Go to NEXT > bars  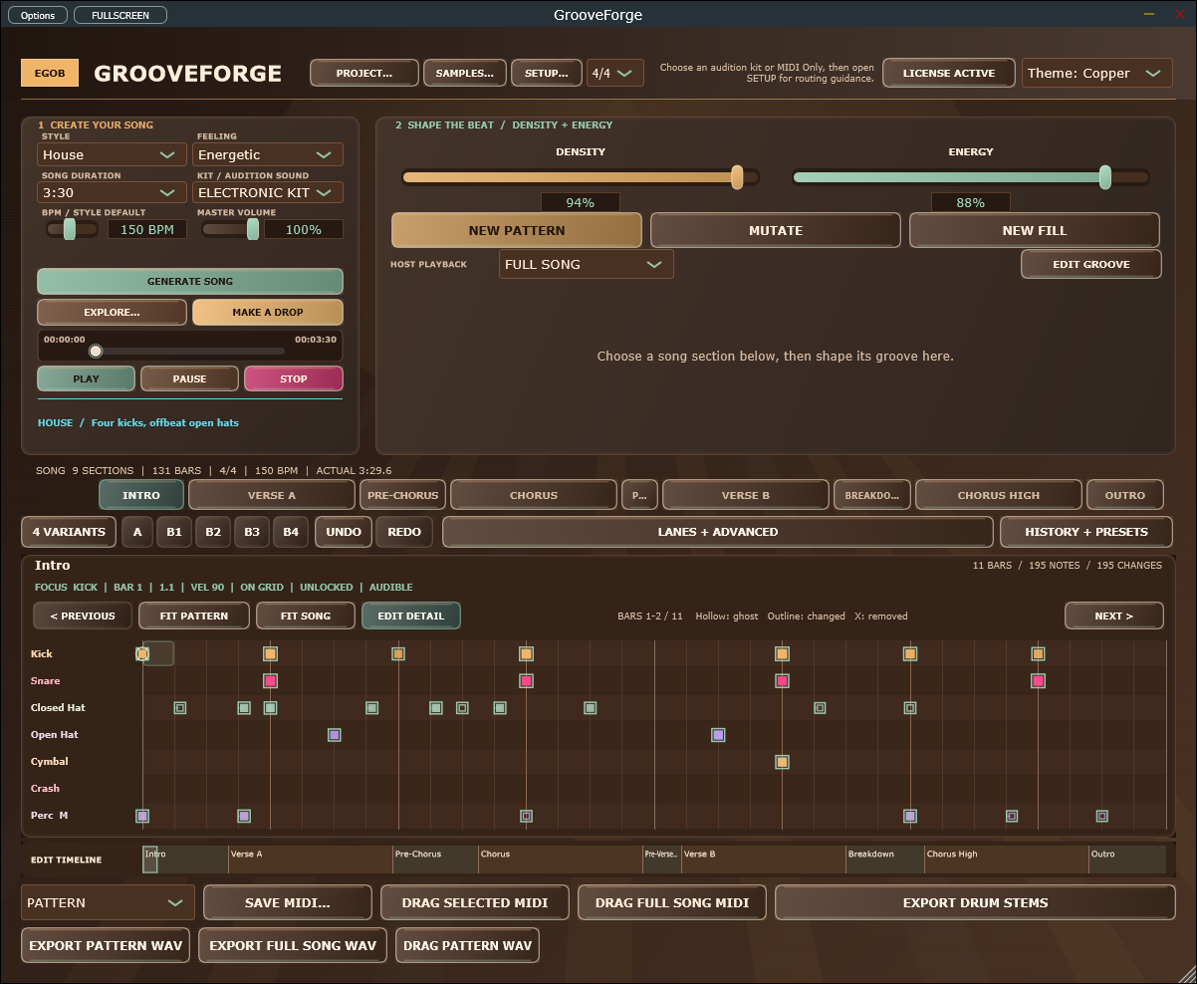[1114, 615]
